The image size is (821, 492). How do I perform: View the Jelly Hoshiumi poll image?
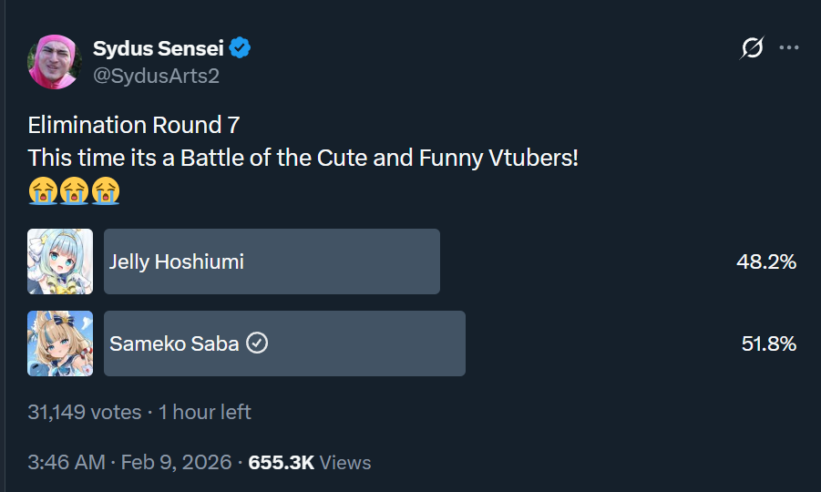(x=60, y=261)
